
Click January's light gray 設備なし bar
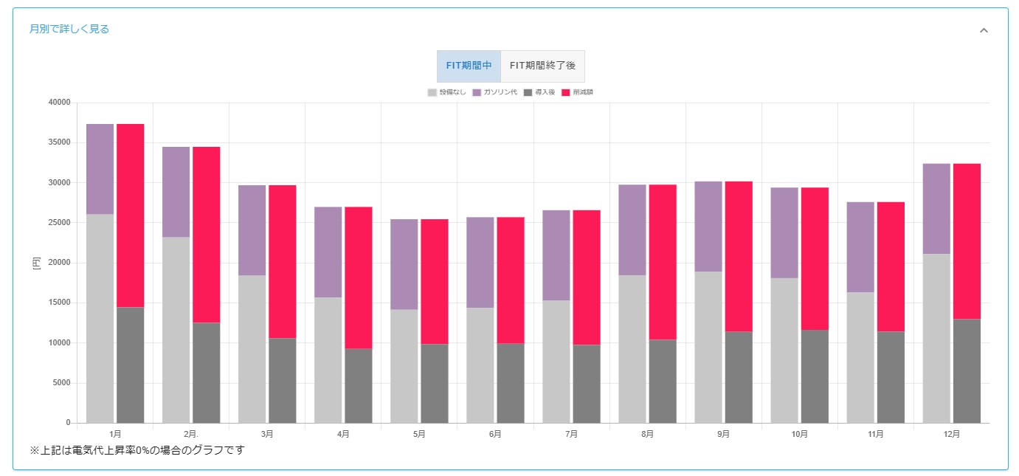[100, 317]
